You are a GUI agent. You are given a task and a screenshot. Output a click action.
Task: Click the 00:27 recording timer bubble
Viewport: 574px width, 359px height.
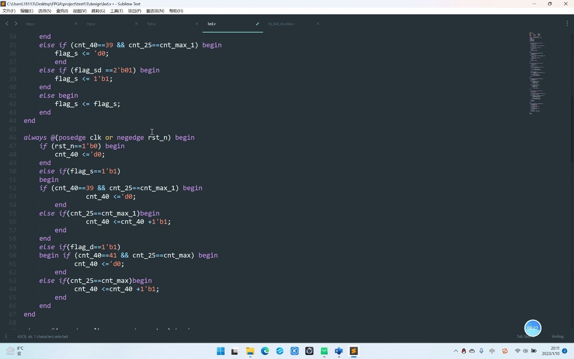click(532, 328)
